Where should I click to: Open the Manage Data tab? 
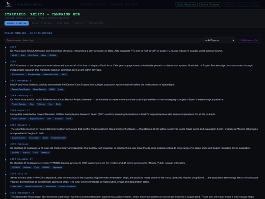click(x=96, y=23)
